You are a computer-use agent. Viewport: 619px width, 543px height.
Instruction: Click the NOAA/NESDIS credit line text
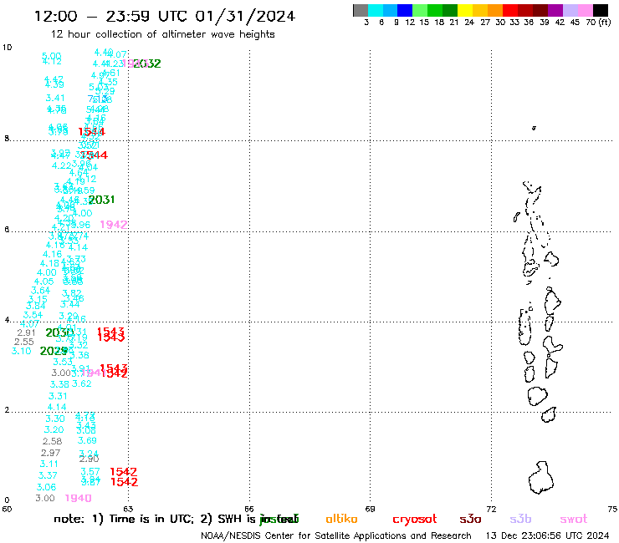click(336, 535)
